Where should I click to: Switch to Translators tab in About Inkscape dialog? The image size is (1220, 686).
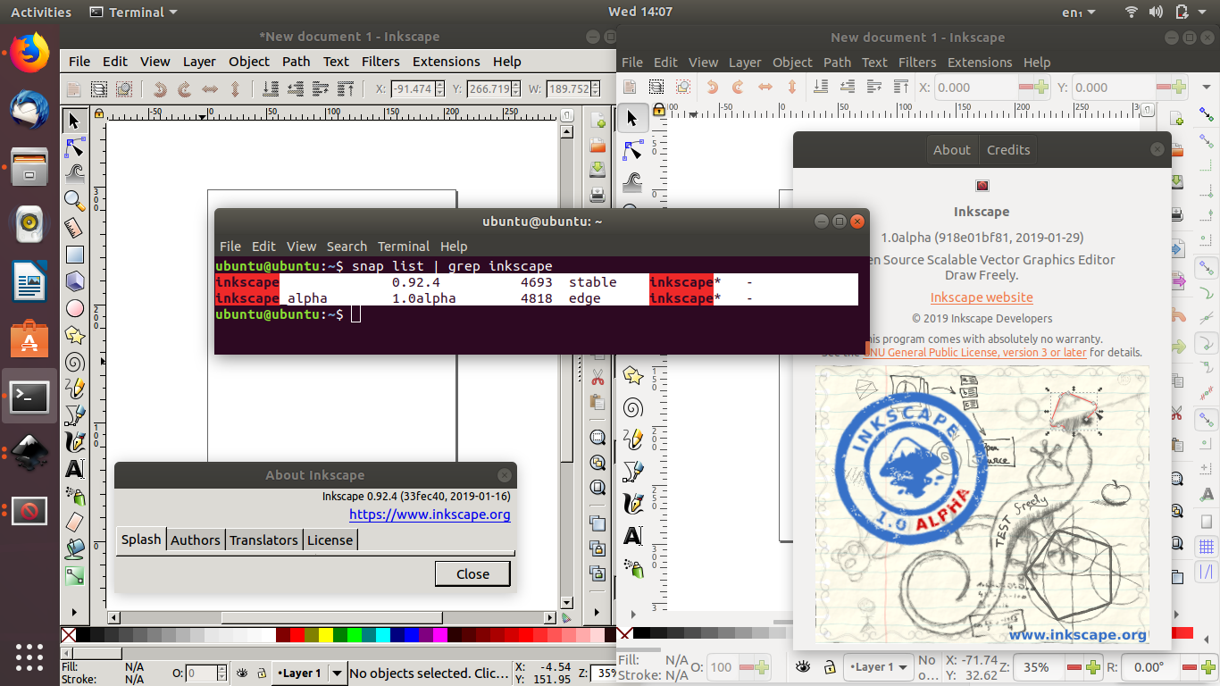tap(263, 540)
